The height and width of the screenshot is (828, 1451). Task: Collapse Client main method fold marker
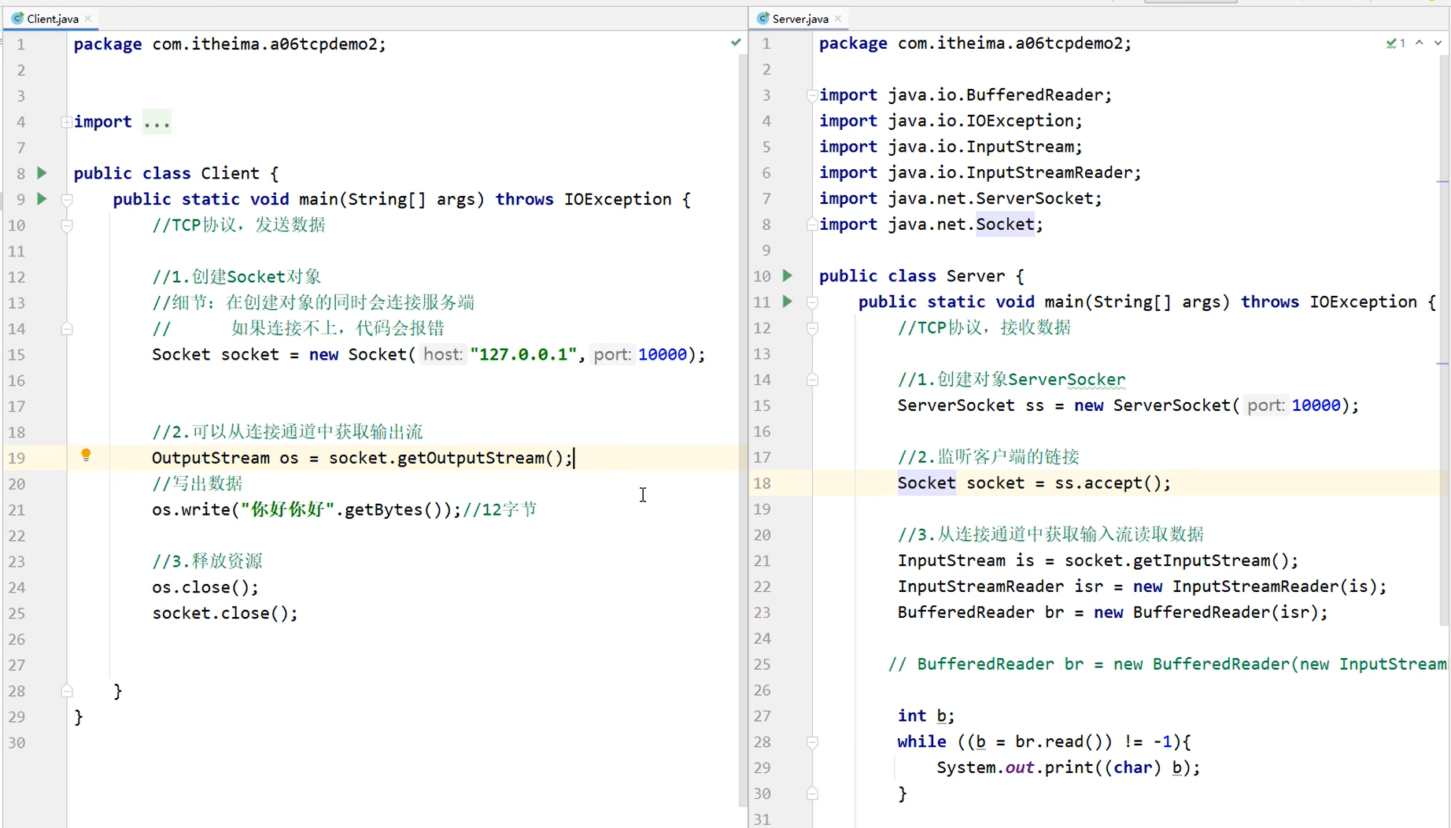click(x=67, y=200)
